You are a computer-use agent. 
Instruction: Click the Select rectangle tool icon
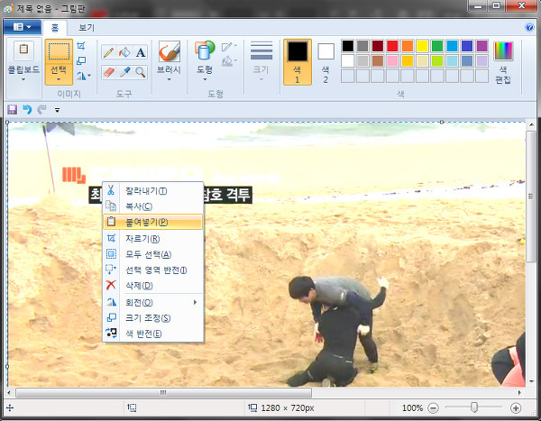tap(59, 51)
